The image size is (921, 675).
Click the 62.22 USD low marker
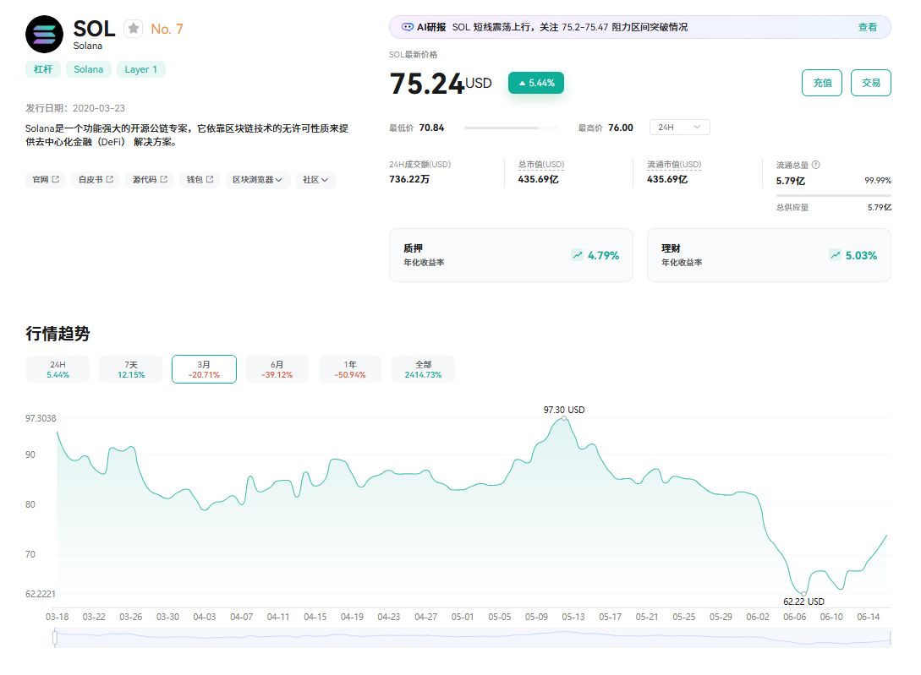point(804,593)
